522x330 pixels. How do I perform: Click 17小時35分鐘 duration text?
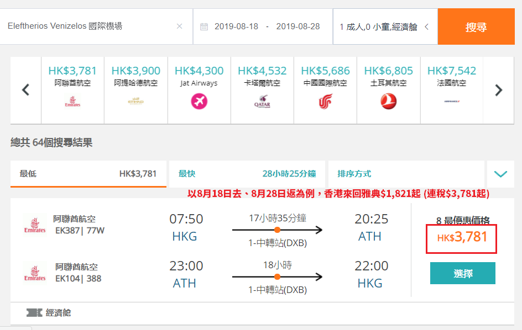tap(278, 218)
